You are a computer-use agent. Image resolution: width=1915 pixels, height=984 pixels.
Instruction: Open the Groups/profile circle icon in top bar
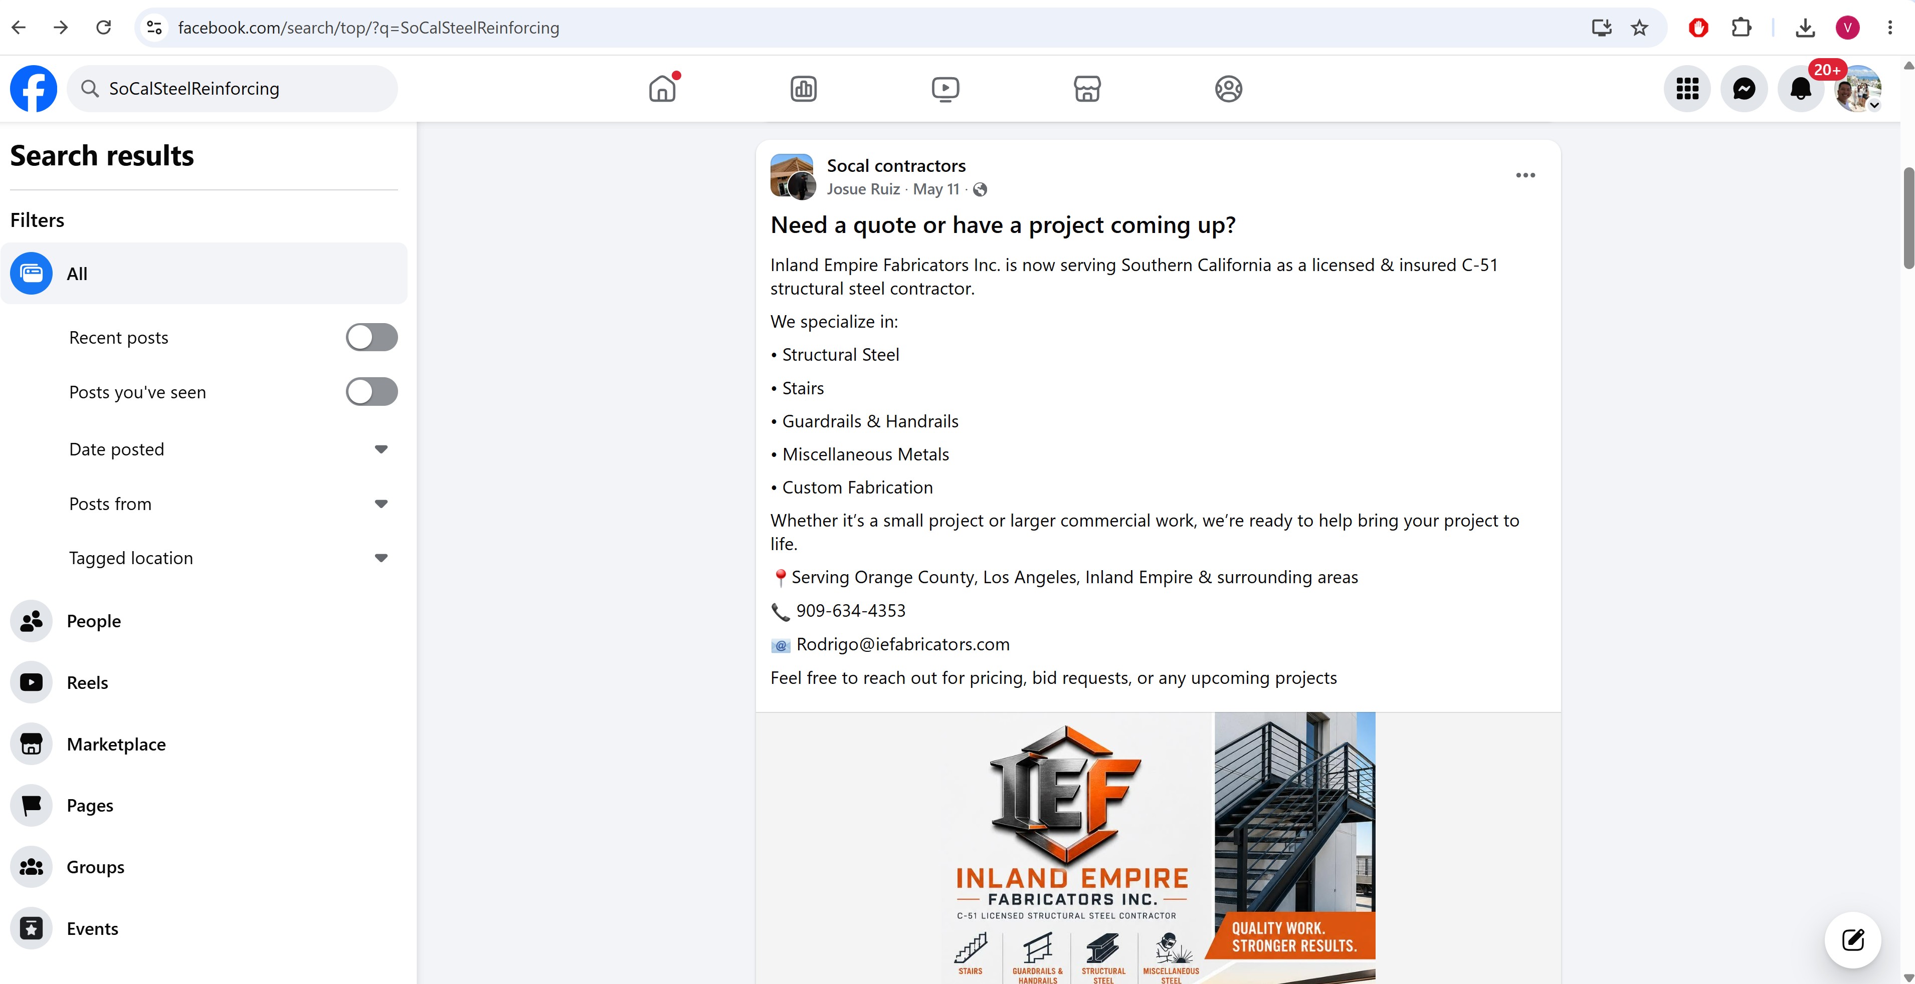pos(1228,89)
